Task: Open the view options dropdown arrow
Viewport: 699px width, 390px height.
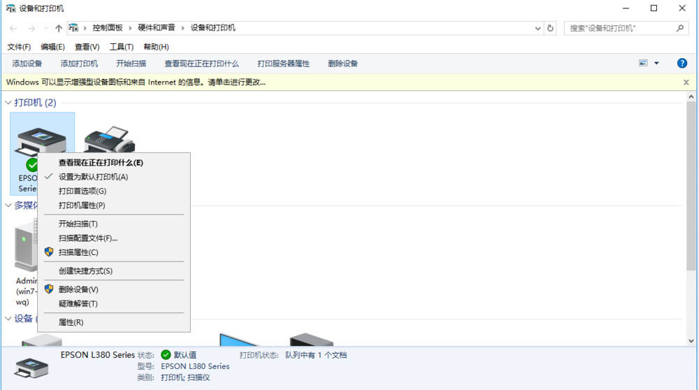Action: [656, 64]
